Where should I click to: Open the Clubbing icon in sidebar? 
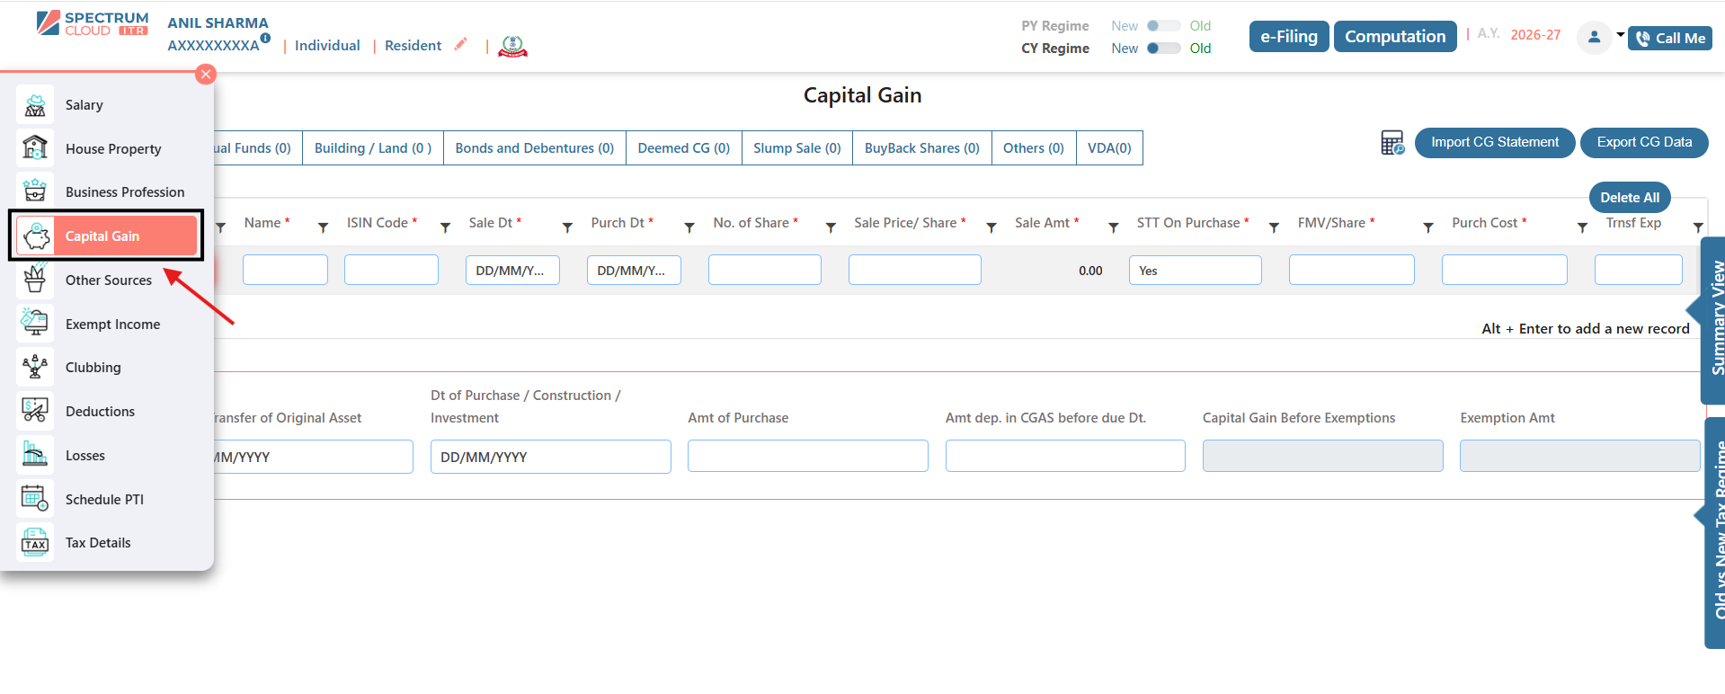click(x=35, y=367)
